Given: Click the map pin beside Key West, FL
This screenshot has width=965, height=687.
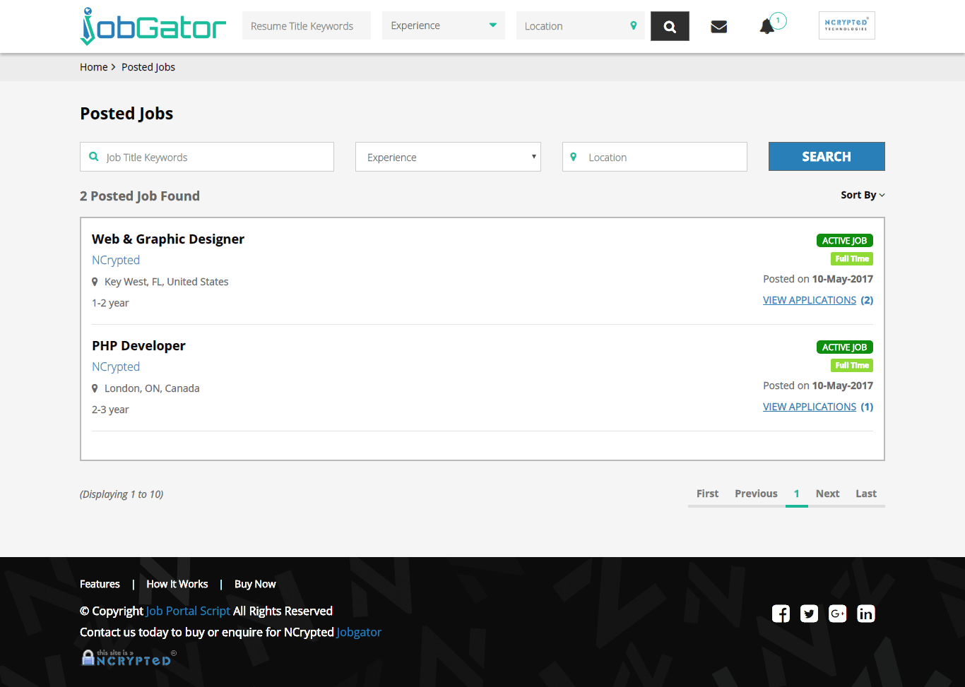Looking at the screenshot, I should click(x=95, y=282).
